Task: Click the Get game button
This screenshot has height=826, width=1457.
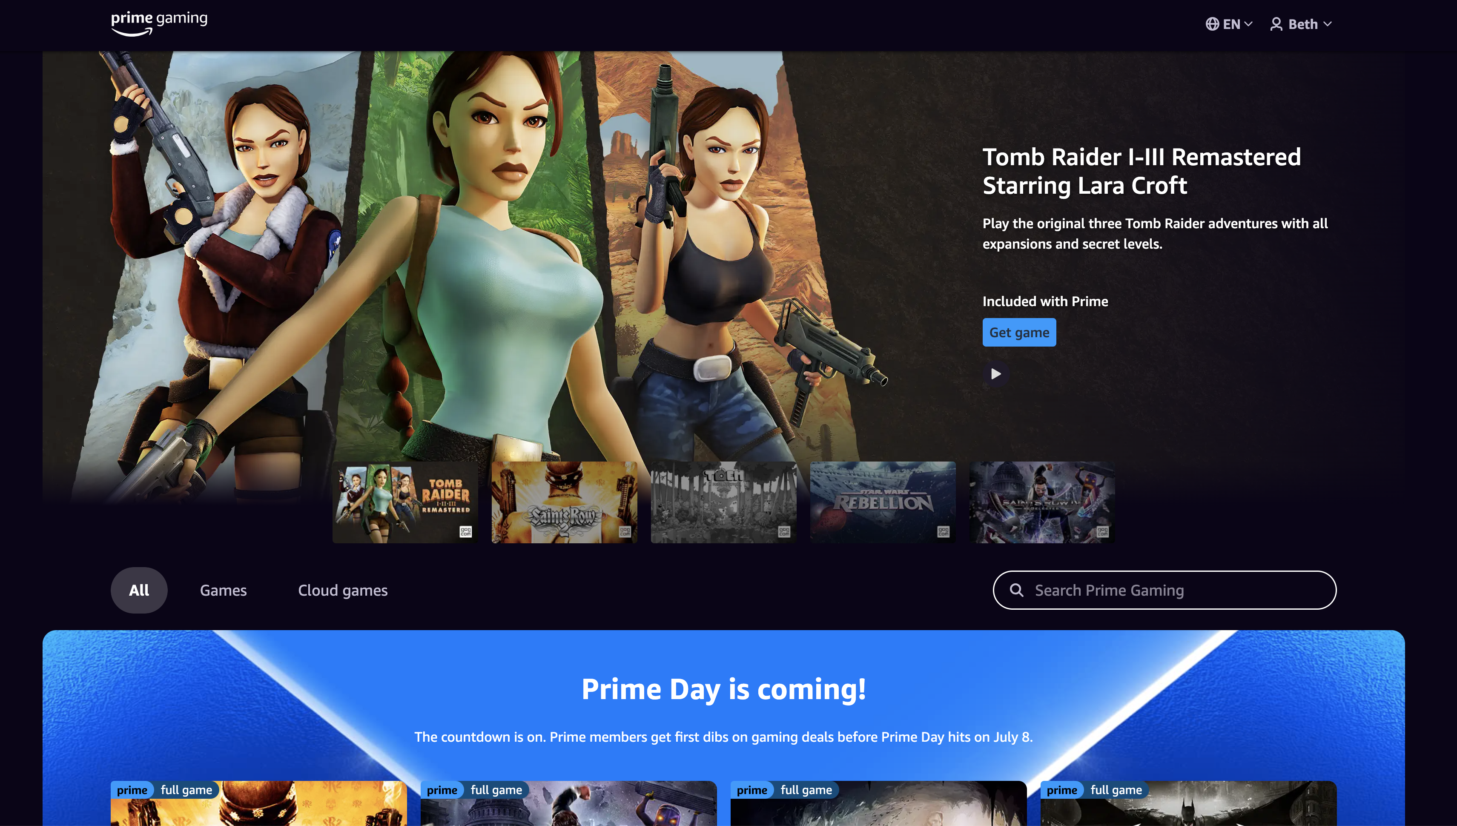Action: 1019,333
